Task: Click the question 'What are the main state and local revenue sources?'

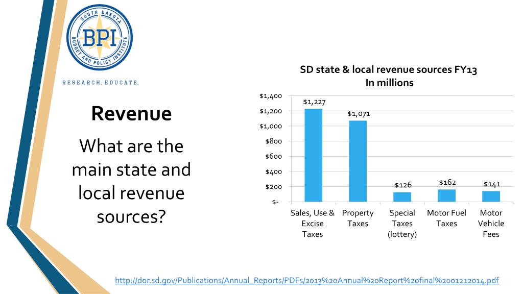Action: coord(131,181)
